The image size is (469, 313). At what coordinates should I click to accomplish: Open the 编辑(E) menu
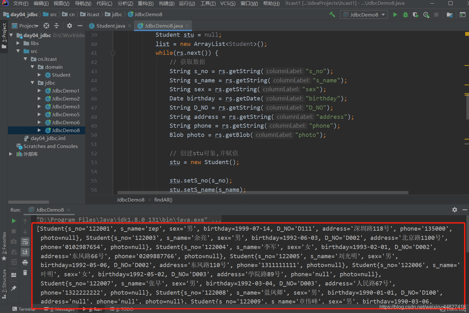[x=41, y=3]
